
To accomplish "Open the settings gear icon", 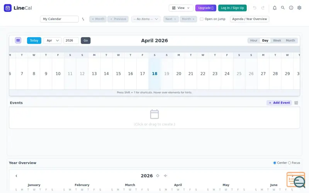I will (x=299, y=8).
